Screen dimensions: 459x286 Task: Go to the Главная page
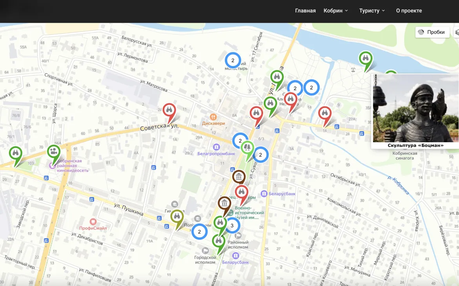pyautogui.click(x=305, y=11)
